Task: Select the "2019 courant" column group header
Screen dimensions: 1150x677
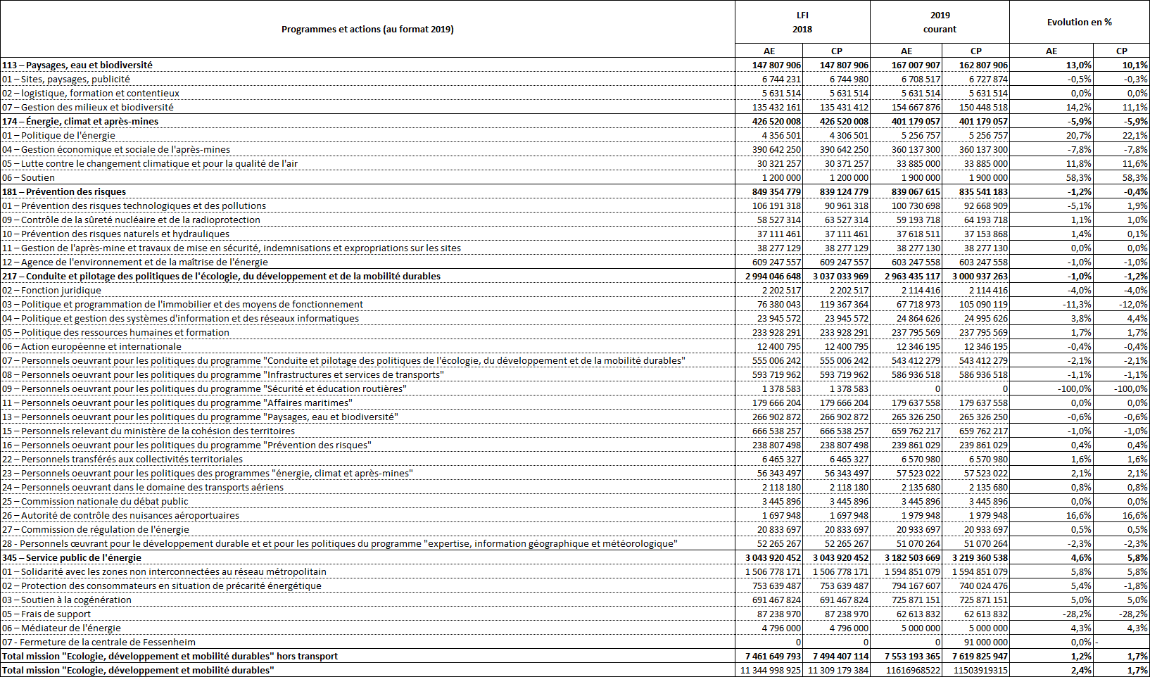Action: tap(940, 23)
